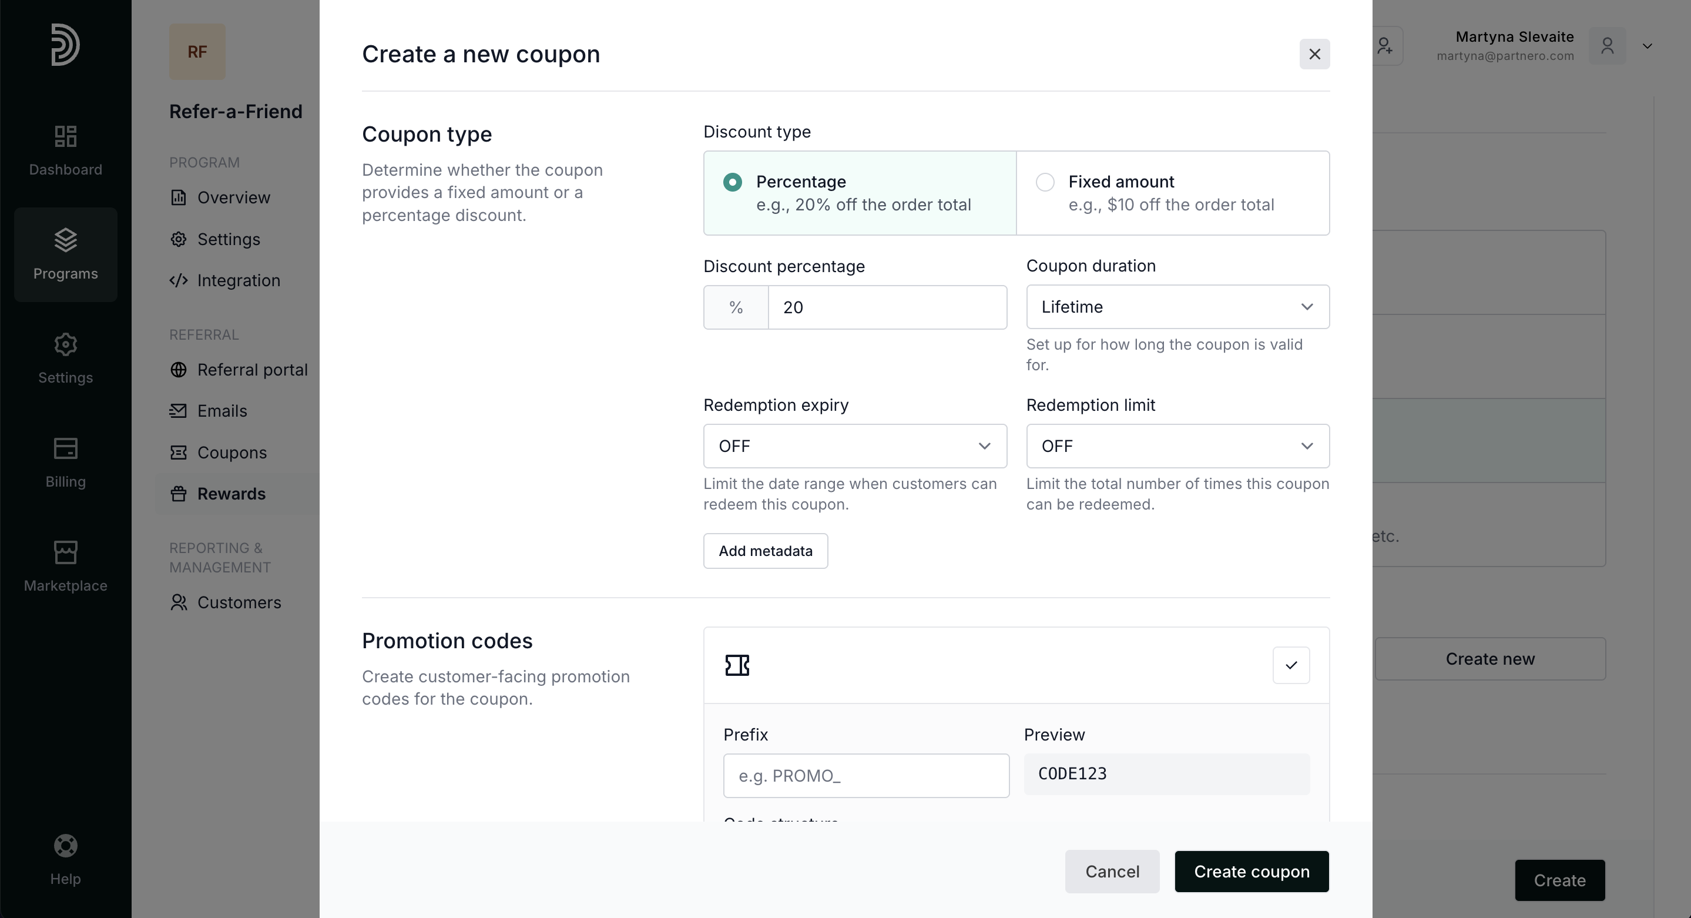Go to Coupons in program menu

(x=231, y=453)
